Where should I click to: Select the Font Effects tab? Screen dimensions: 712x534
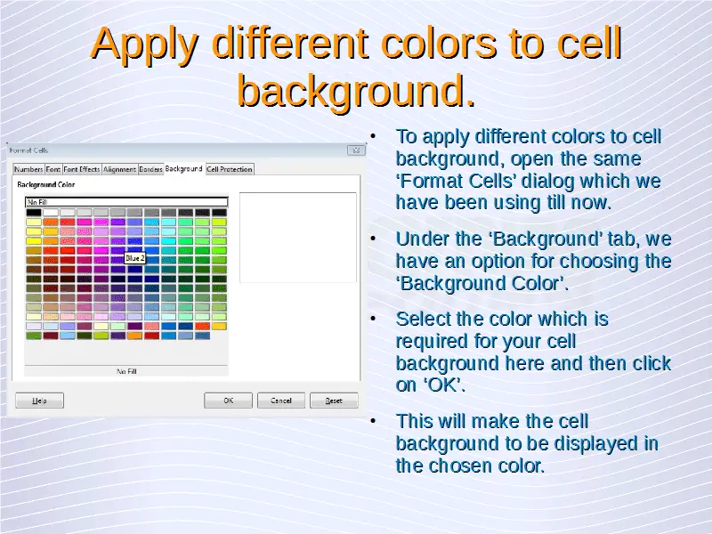pos(82,169)
